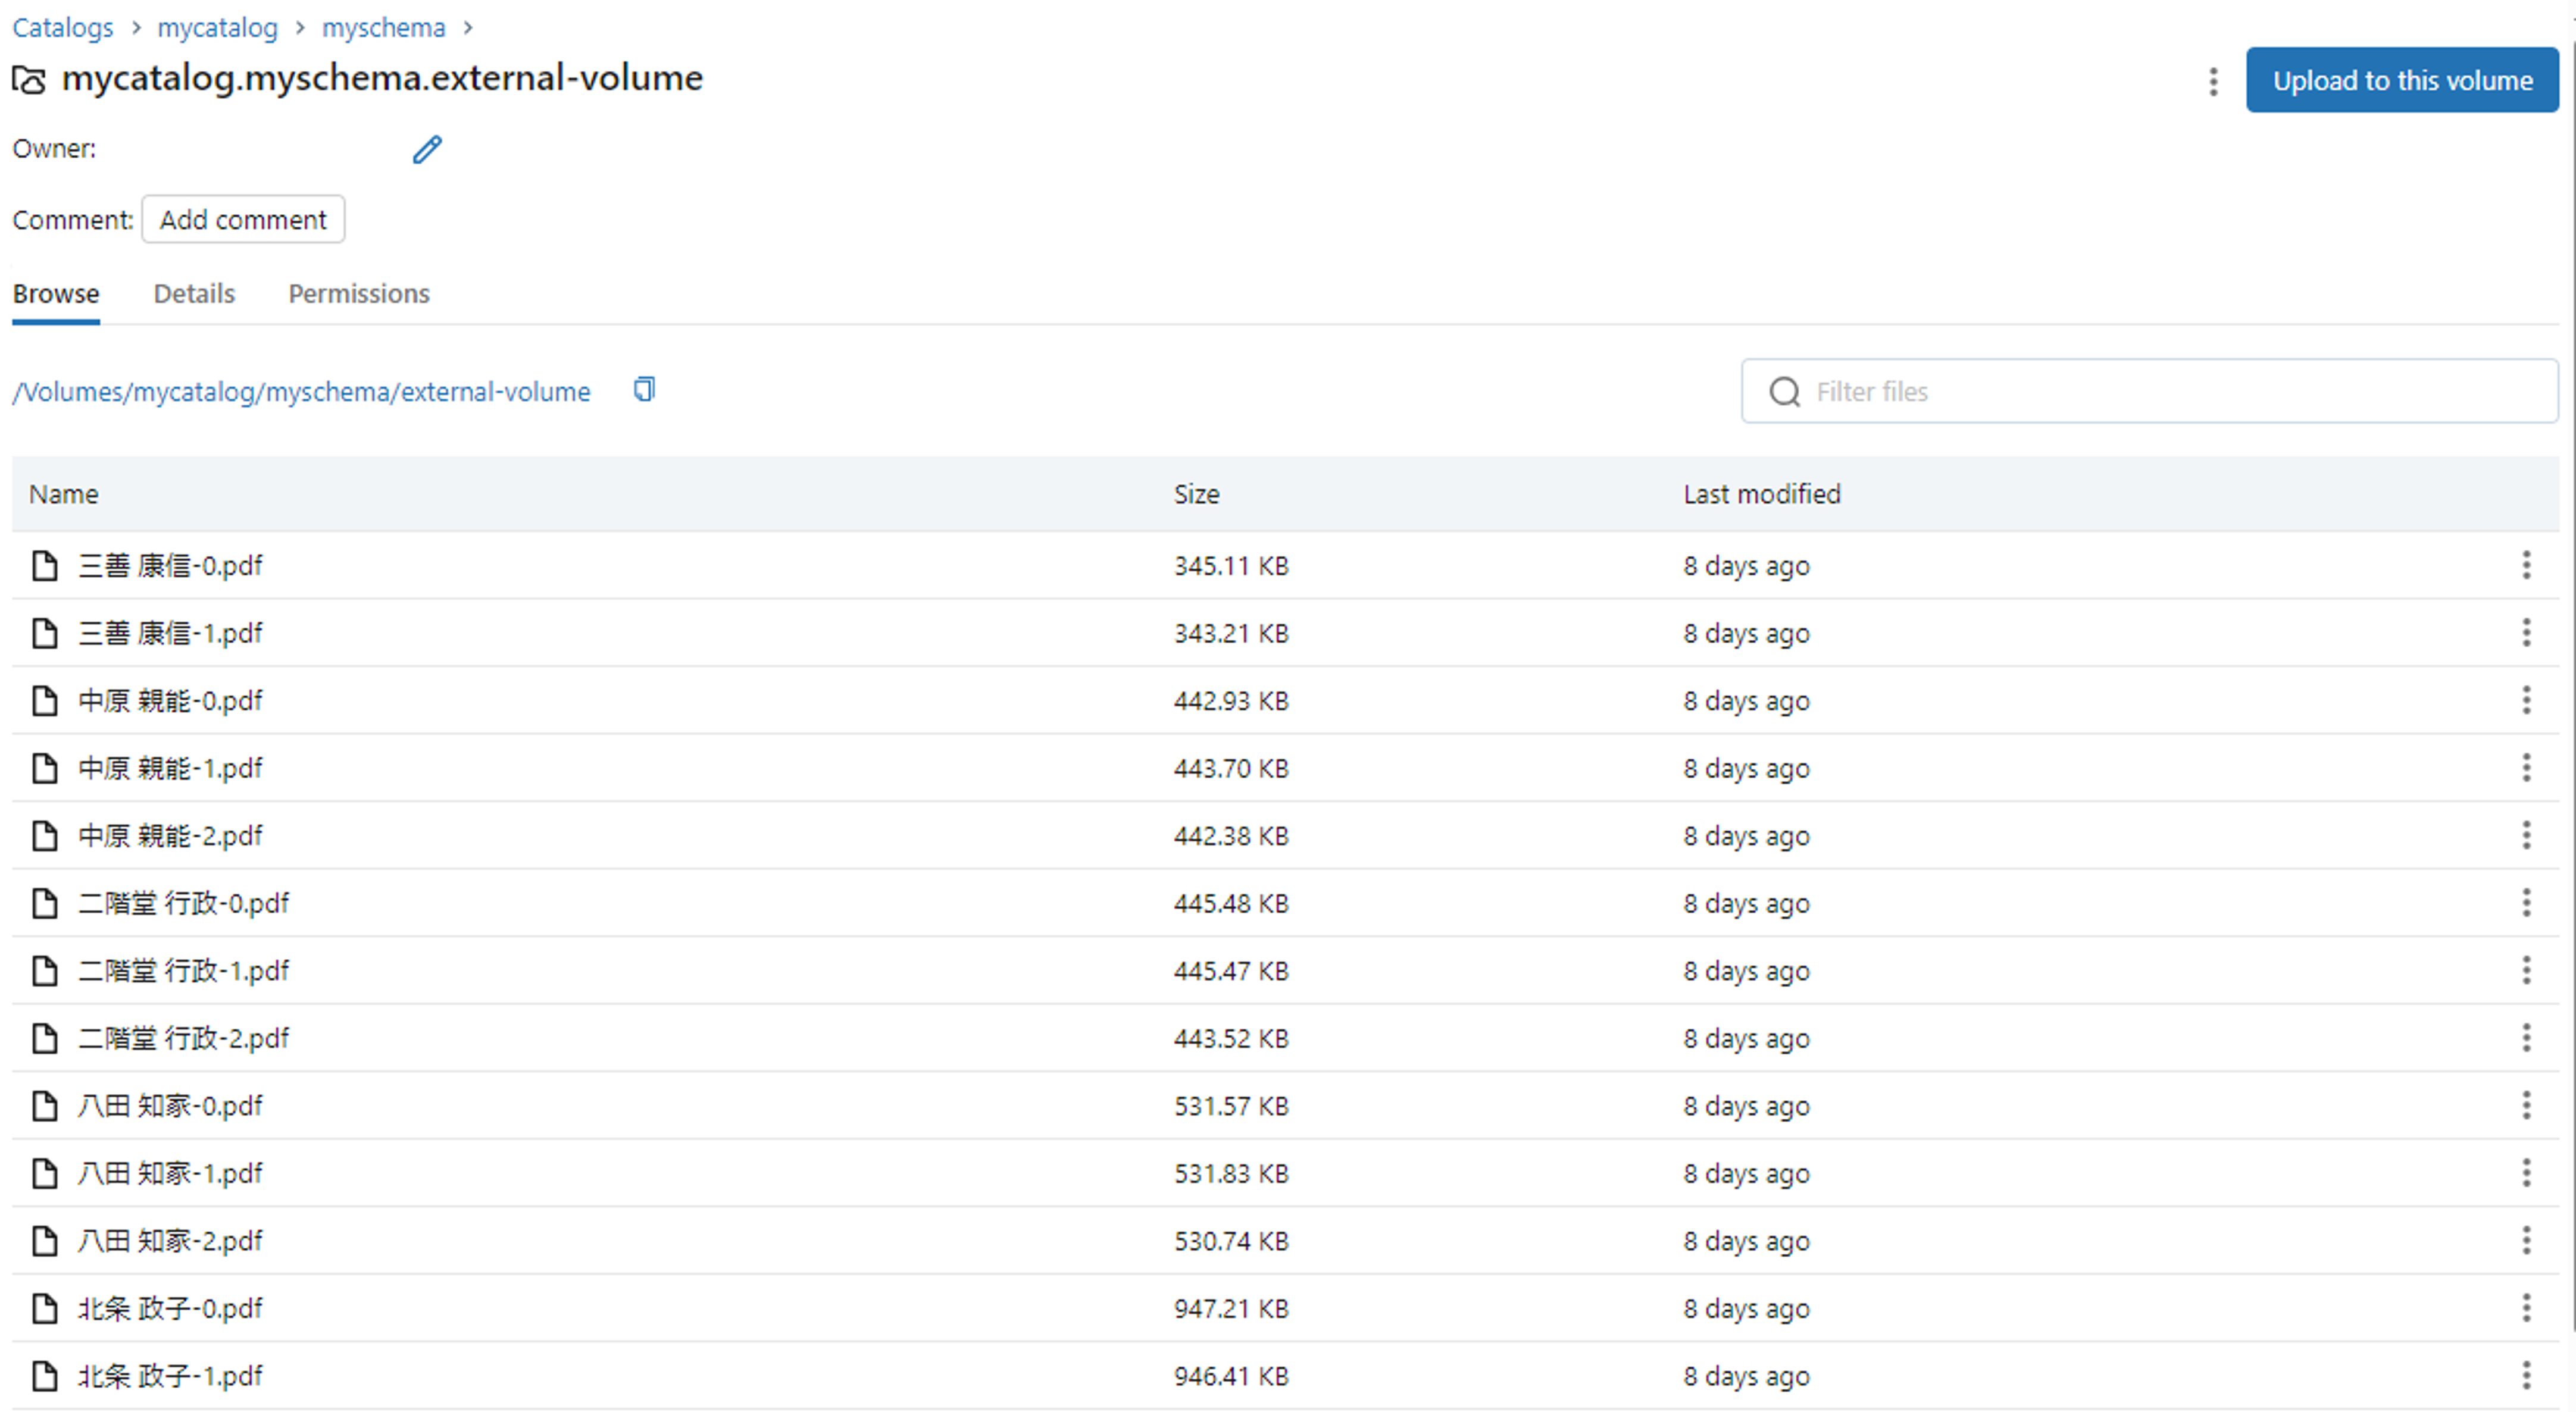Open row actions menu for 二階堂 行政-2.pdf
2576x1412 pixels.
point(2525,1038)
